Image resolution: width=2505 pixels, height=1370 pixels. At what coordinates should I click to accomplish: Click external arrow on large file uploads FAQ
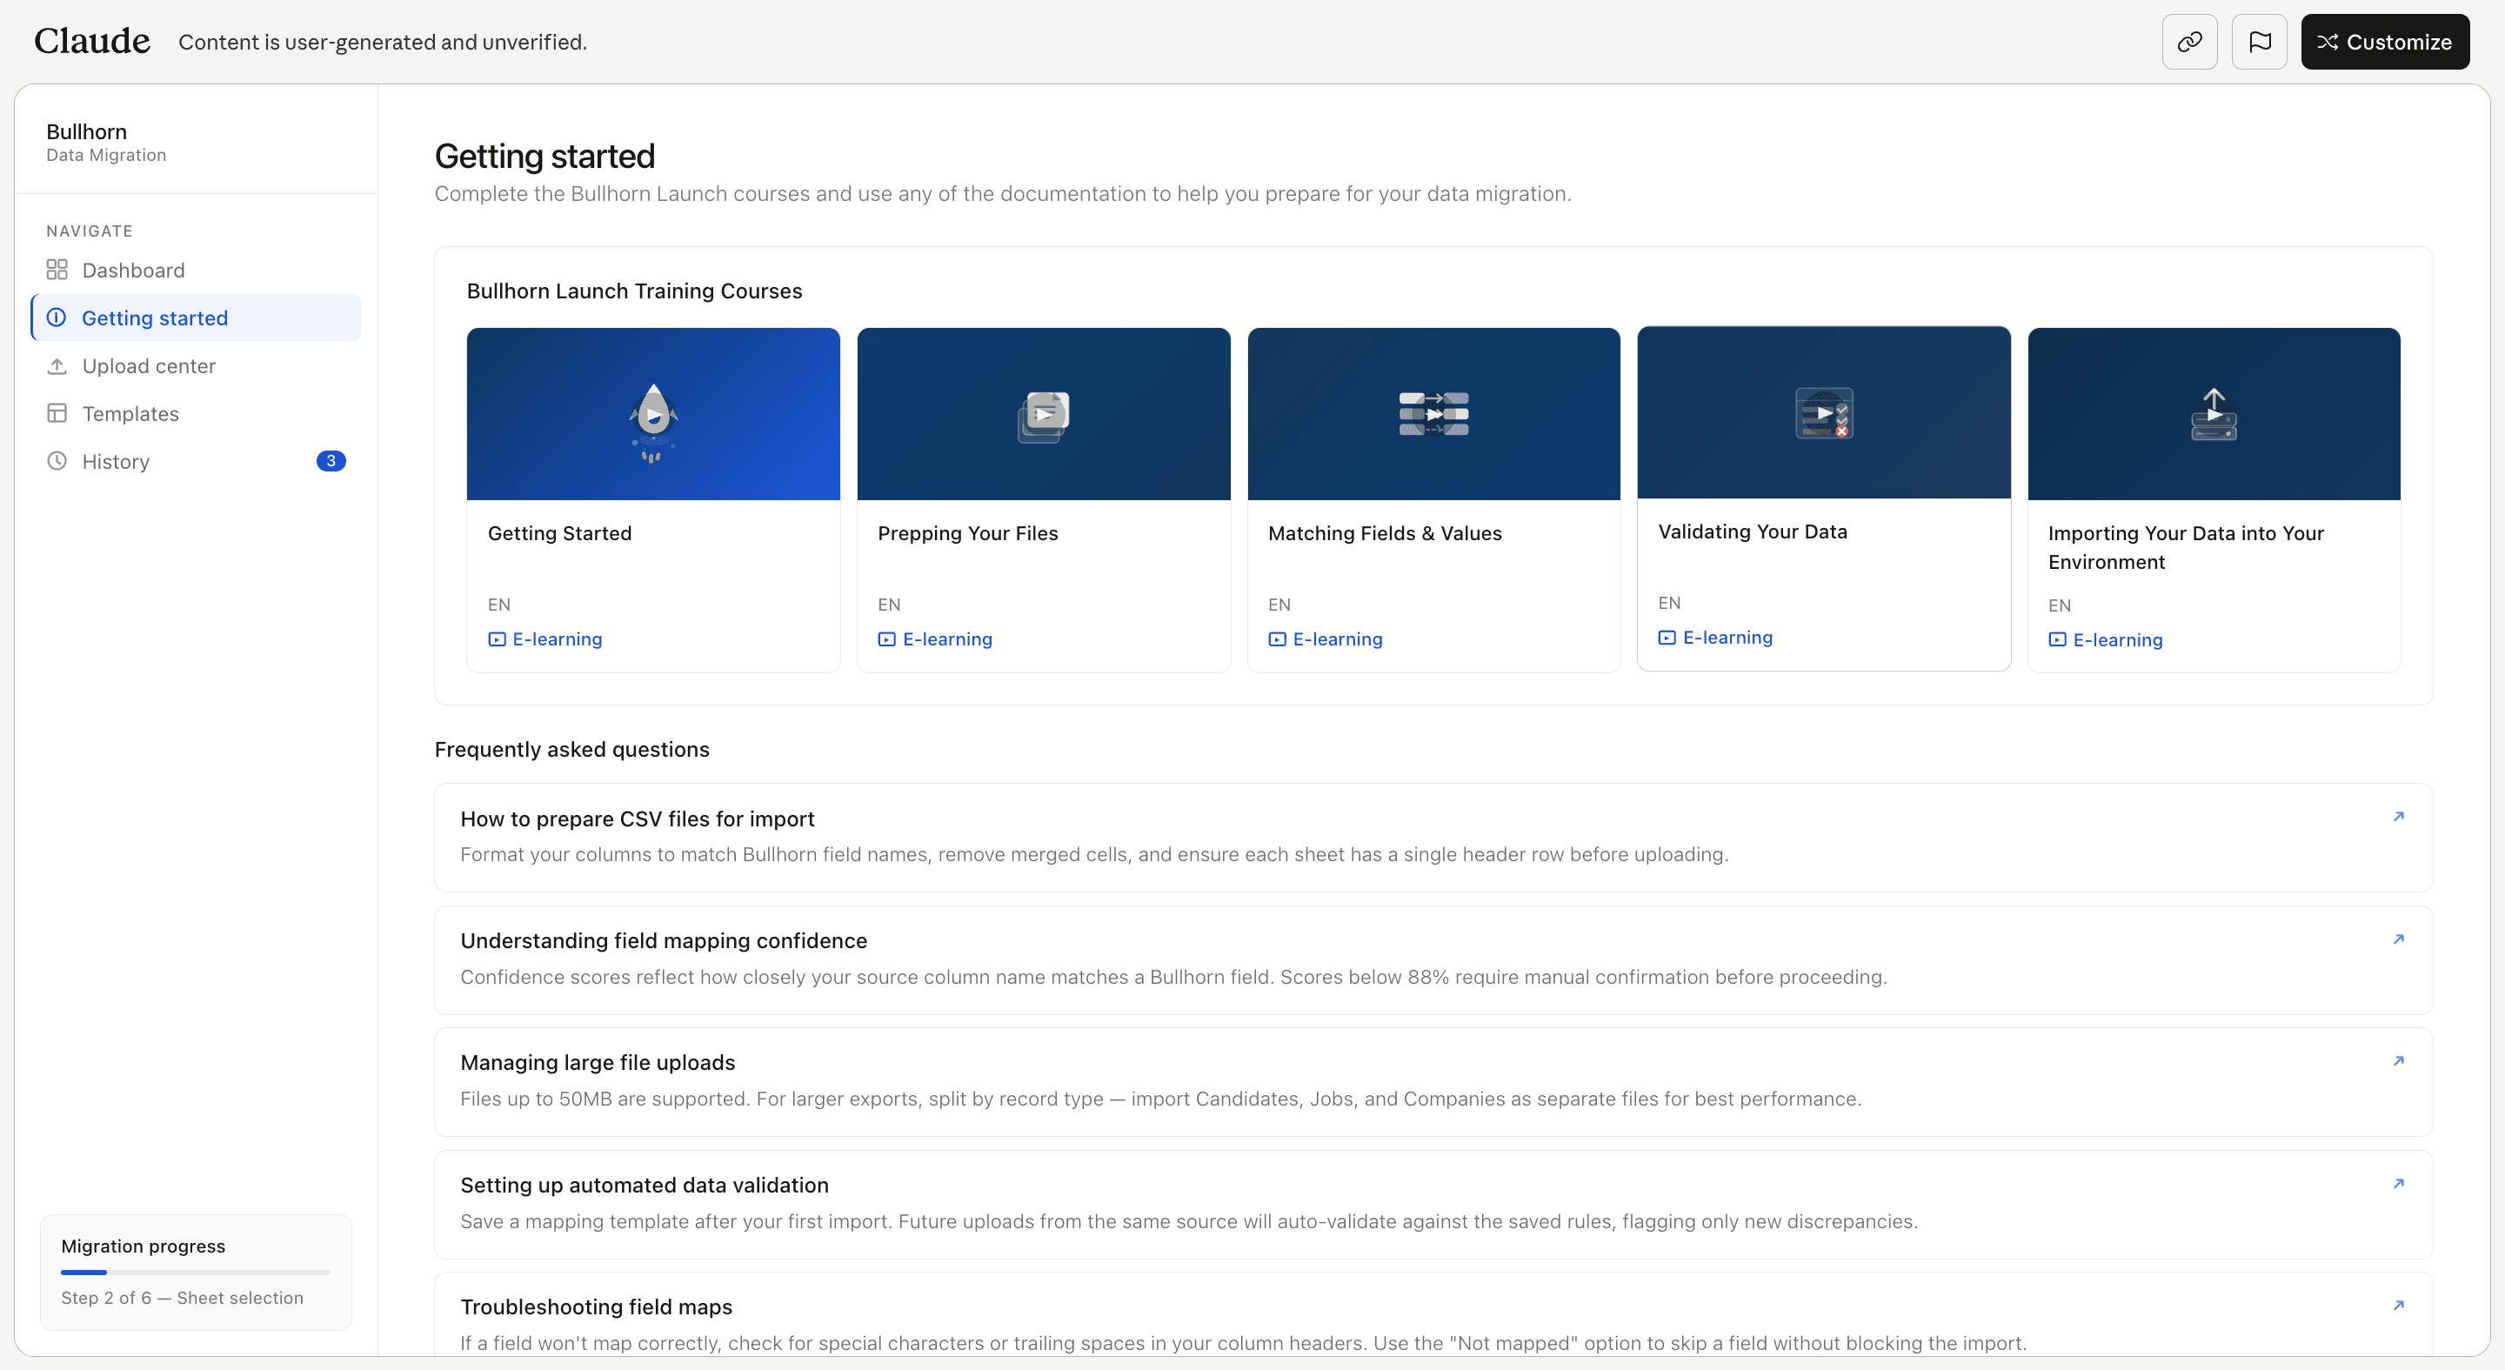click(2398, 1061)
